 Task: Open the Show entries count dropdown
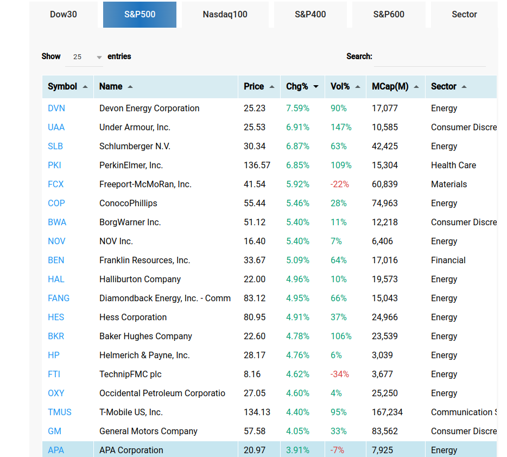click(84, 57)
